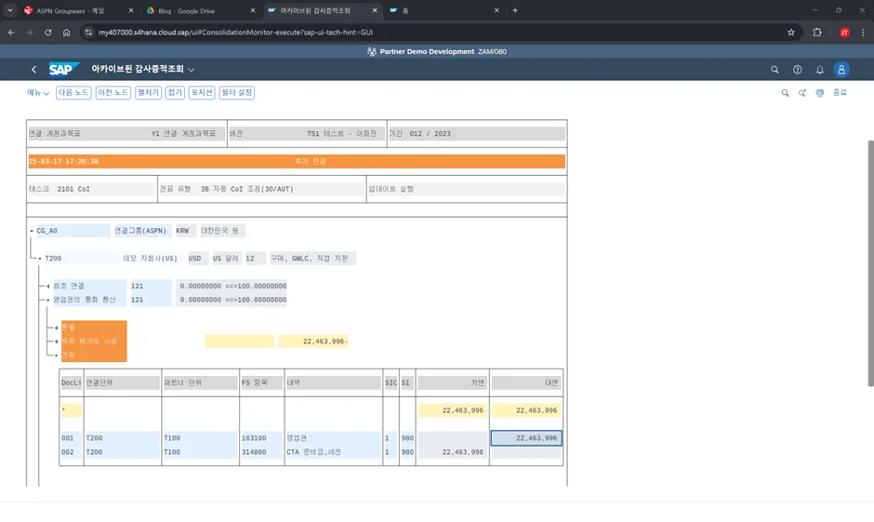Expand the 메뉴 dropdown
Viewport: 874px width, 522px height.
click(x=38, y=93)
